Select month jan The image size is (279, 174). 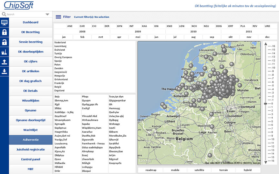coord(64,37)
